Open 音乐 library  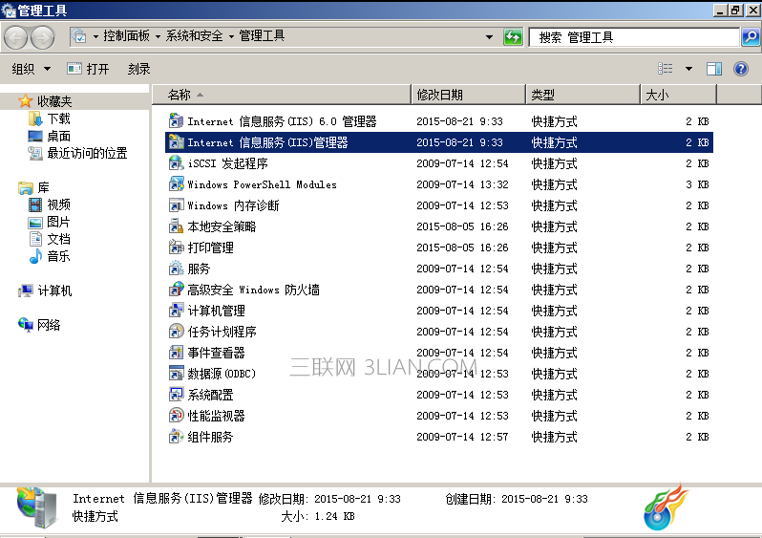tap(59, 256)
